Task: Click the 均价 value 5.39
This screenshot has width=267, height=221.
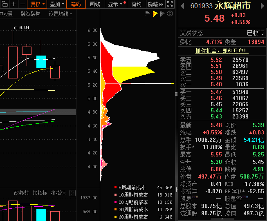Action: tap(258, 125)
